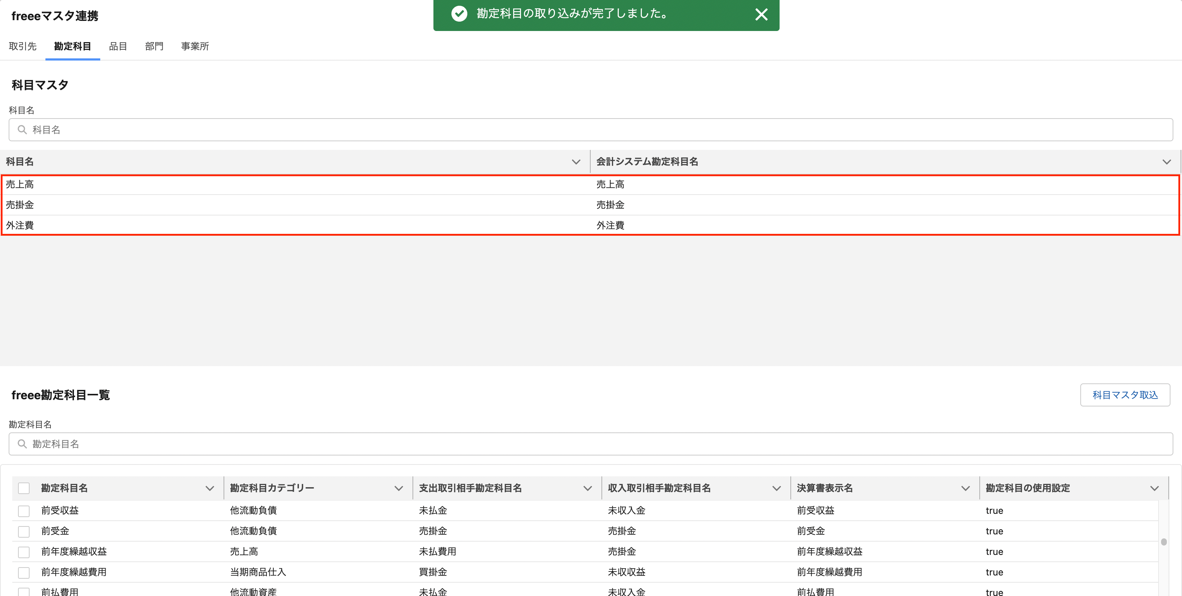Click the freee list vertical scrollbar thumb
This screenshot has height=596, width=1182.
click(x=1164, y=542)
